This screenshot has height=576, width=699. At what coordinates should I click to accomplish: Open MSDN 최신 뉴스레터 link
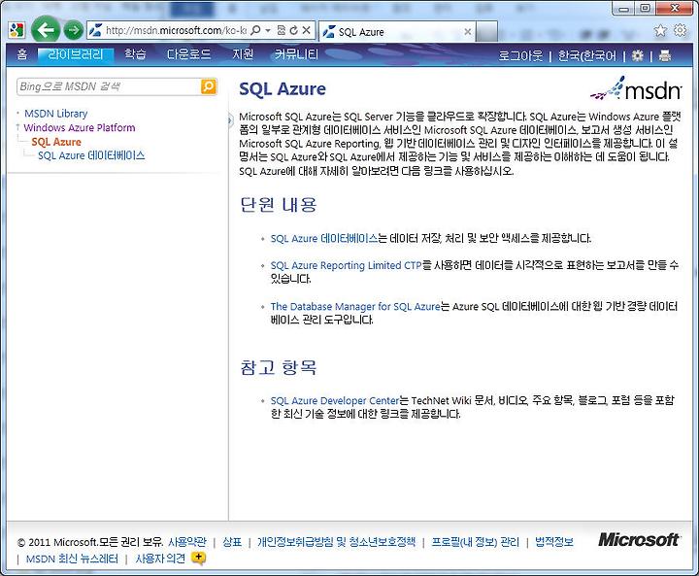tap(72, 559)
